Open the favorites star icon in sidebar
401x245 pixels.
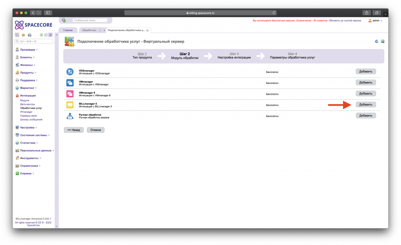click(23, 35)
